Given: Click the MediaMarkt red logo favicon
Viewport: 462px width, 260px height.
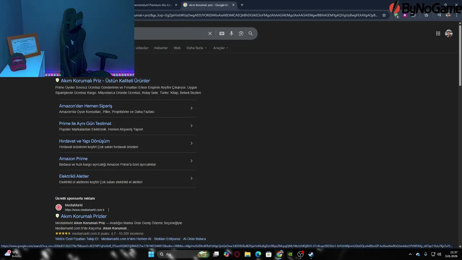Looking at the screenshot, I should [58, 207].
